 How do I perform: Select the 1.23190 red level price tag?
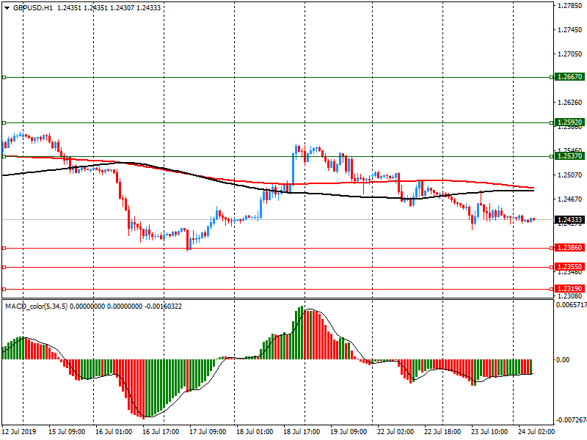coord(569,288)
